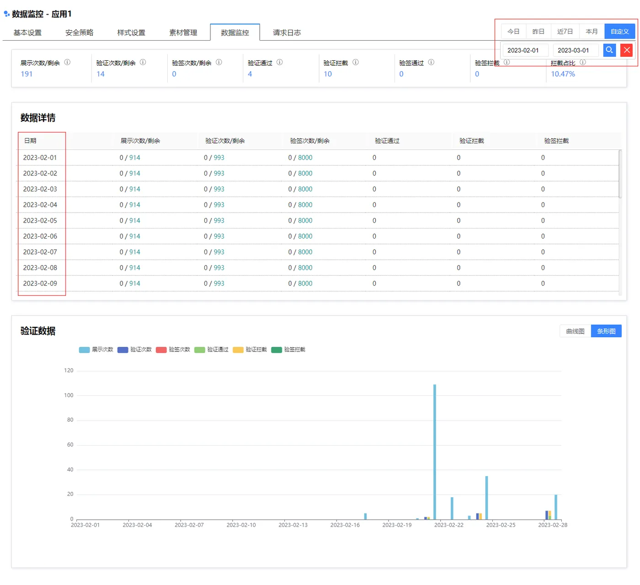This screenshot has height=585, width=640.
Task: Toggle 验证通过 legend series
Action: [x=211, y=350]
